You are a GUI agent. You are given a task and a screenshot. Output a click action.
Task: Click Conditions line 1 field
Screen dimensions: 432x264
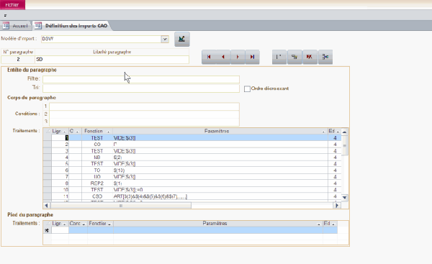click(144, 106)
